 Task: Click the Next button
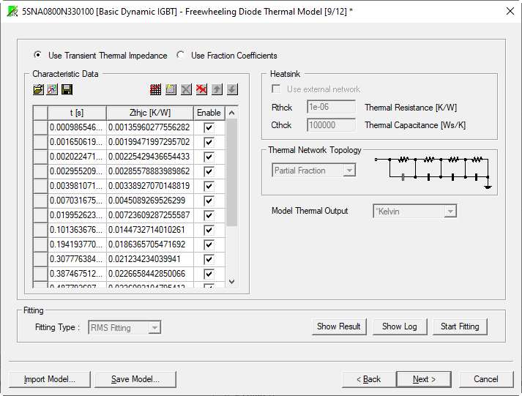(423, 379)
